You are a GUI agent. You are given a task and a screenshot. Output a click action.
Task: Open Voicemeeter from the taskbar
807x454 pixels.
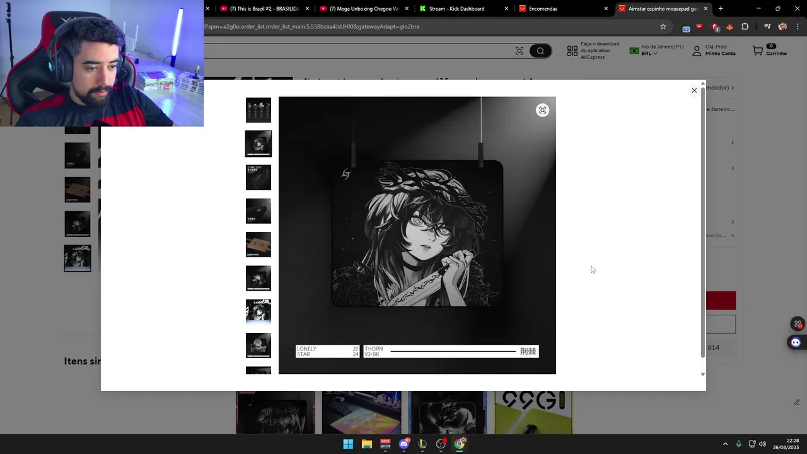(x=385, y=444)
